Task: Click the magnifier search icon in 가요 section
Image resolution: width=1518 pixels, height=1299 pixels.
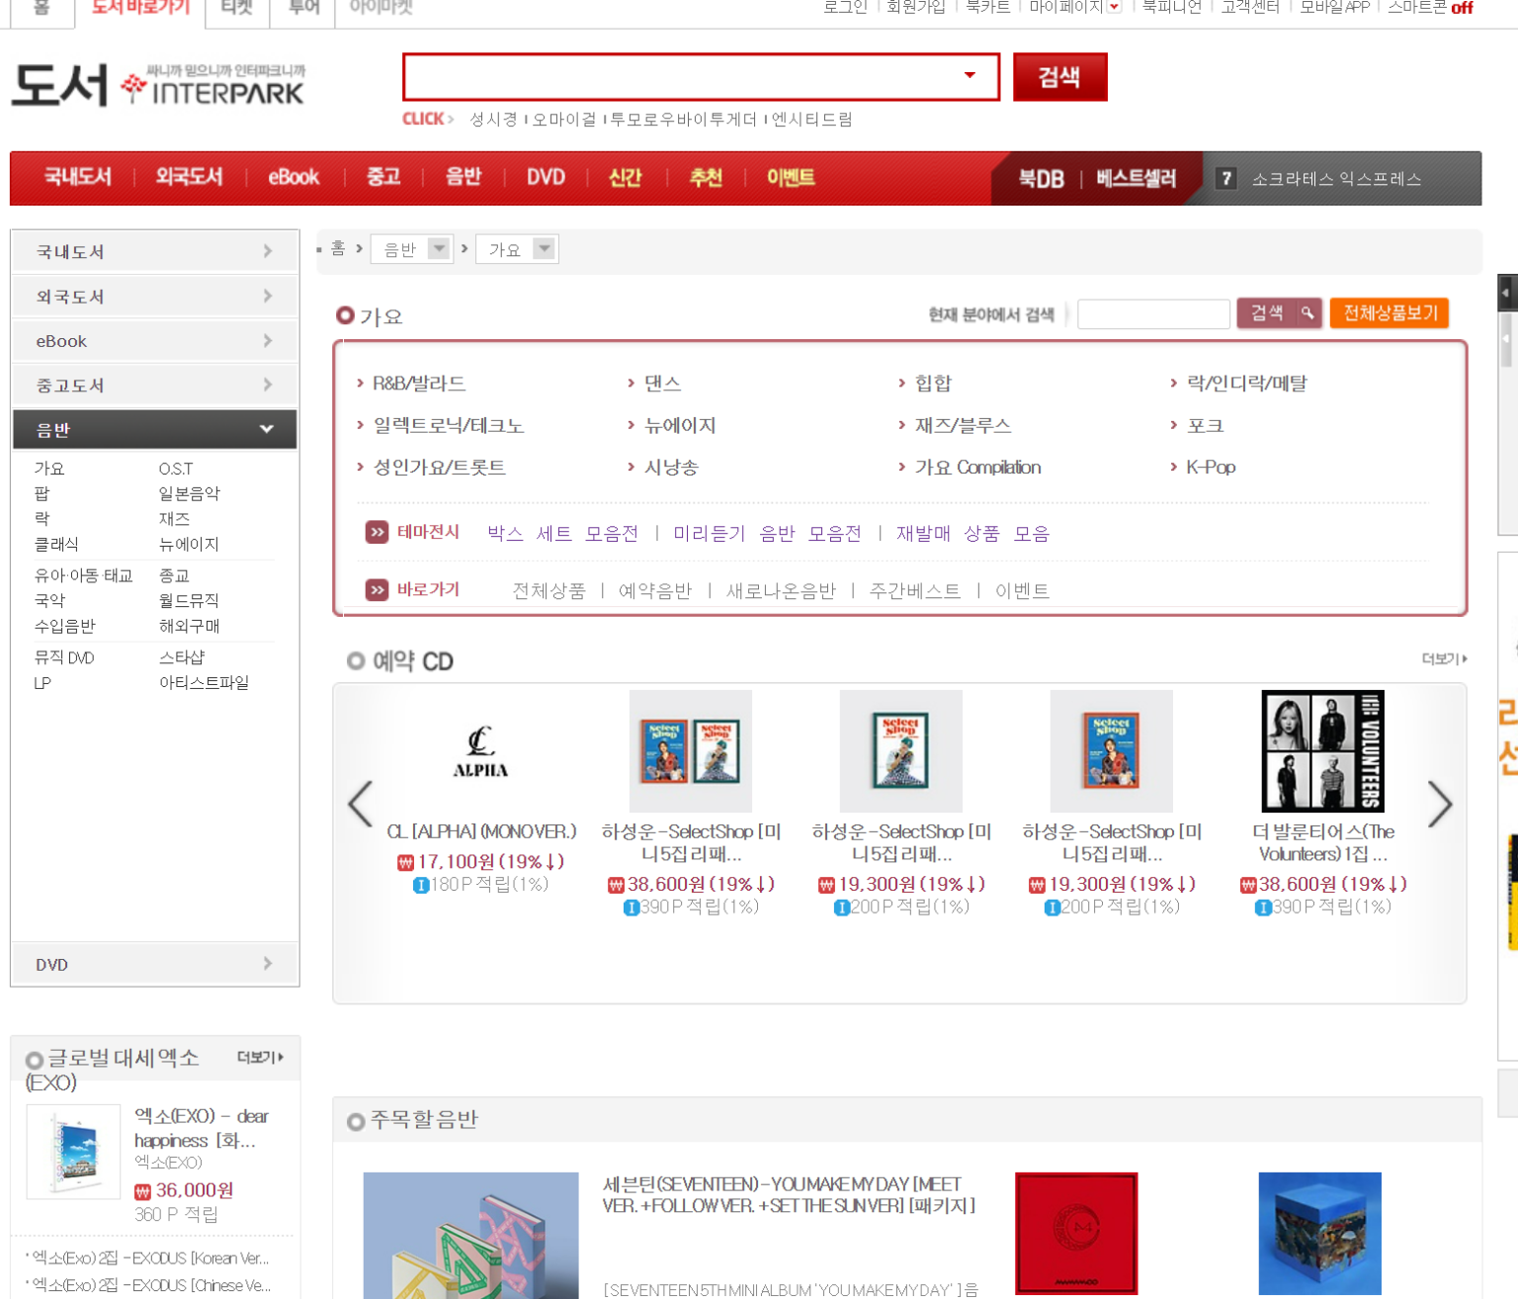Action: point(1307,313)
